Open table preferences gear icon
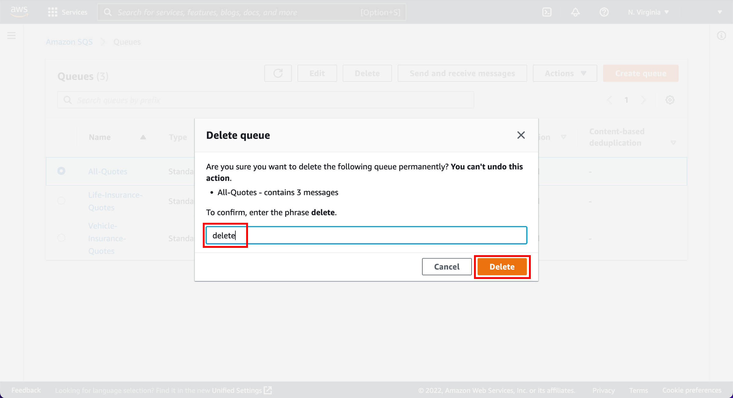 coord(670,100)
